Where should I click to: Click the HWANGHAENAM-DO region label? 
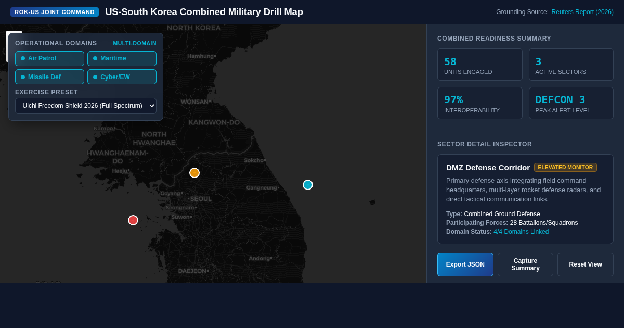[x=118, y=157]
